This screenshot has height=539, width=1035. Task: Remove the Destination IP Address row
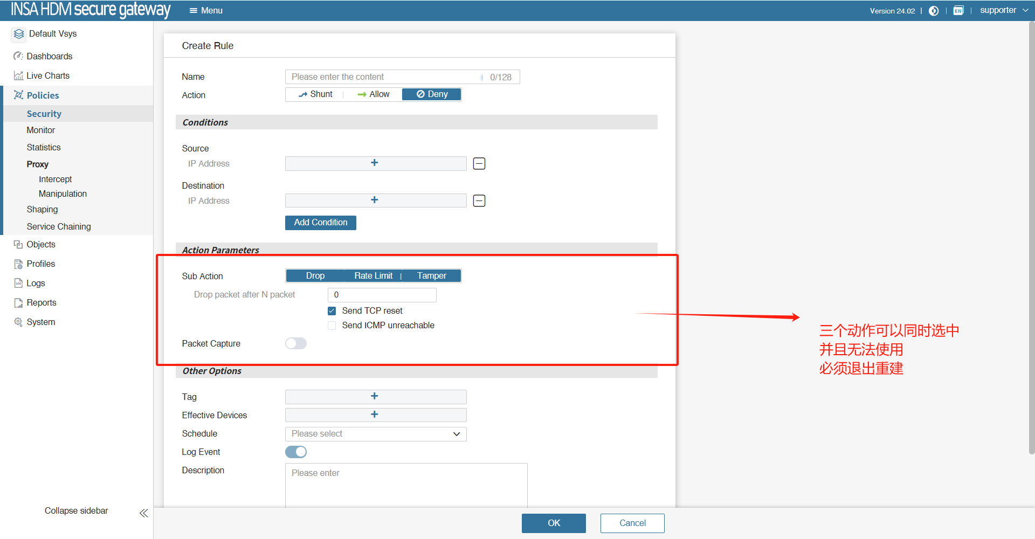[x=479, y=201]
